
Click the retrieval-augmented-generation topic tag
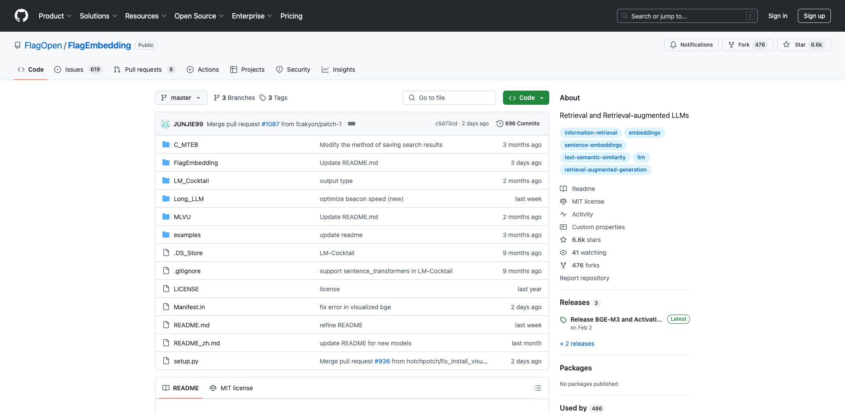tap(606, 170)
